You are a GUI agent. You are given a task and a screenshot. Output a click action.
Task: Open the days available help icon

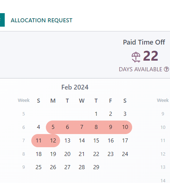pos(166,69)
